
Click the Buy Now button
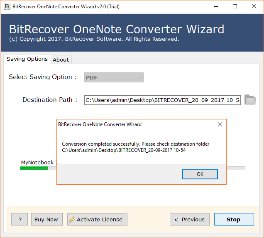pos(47,219)
